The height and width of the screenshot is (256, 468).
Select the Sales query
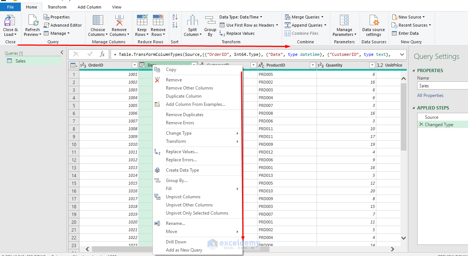[x=33, y=61]
